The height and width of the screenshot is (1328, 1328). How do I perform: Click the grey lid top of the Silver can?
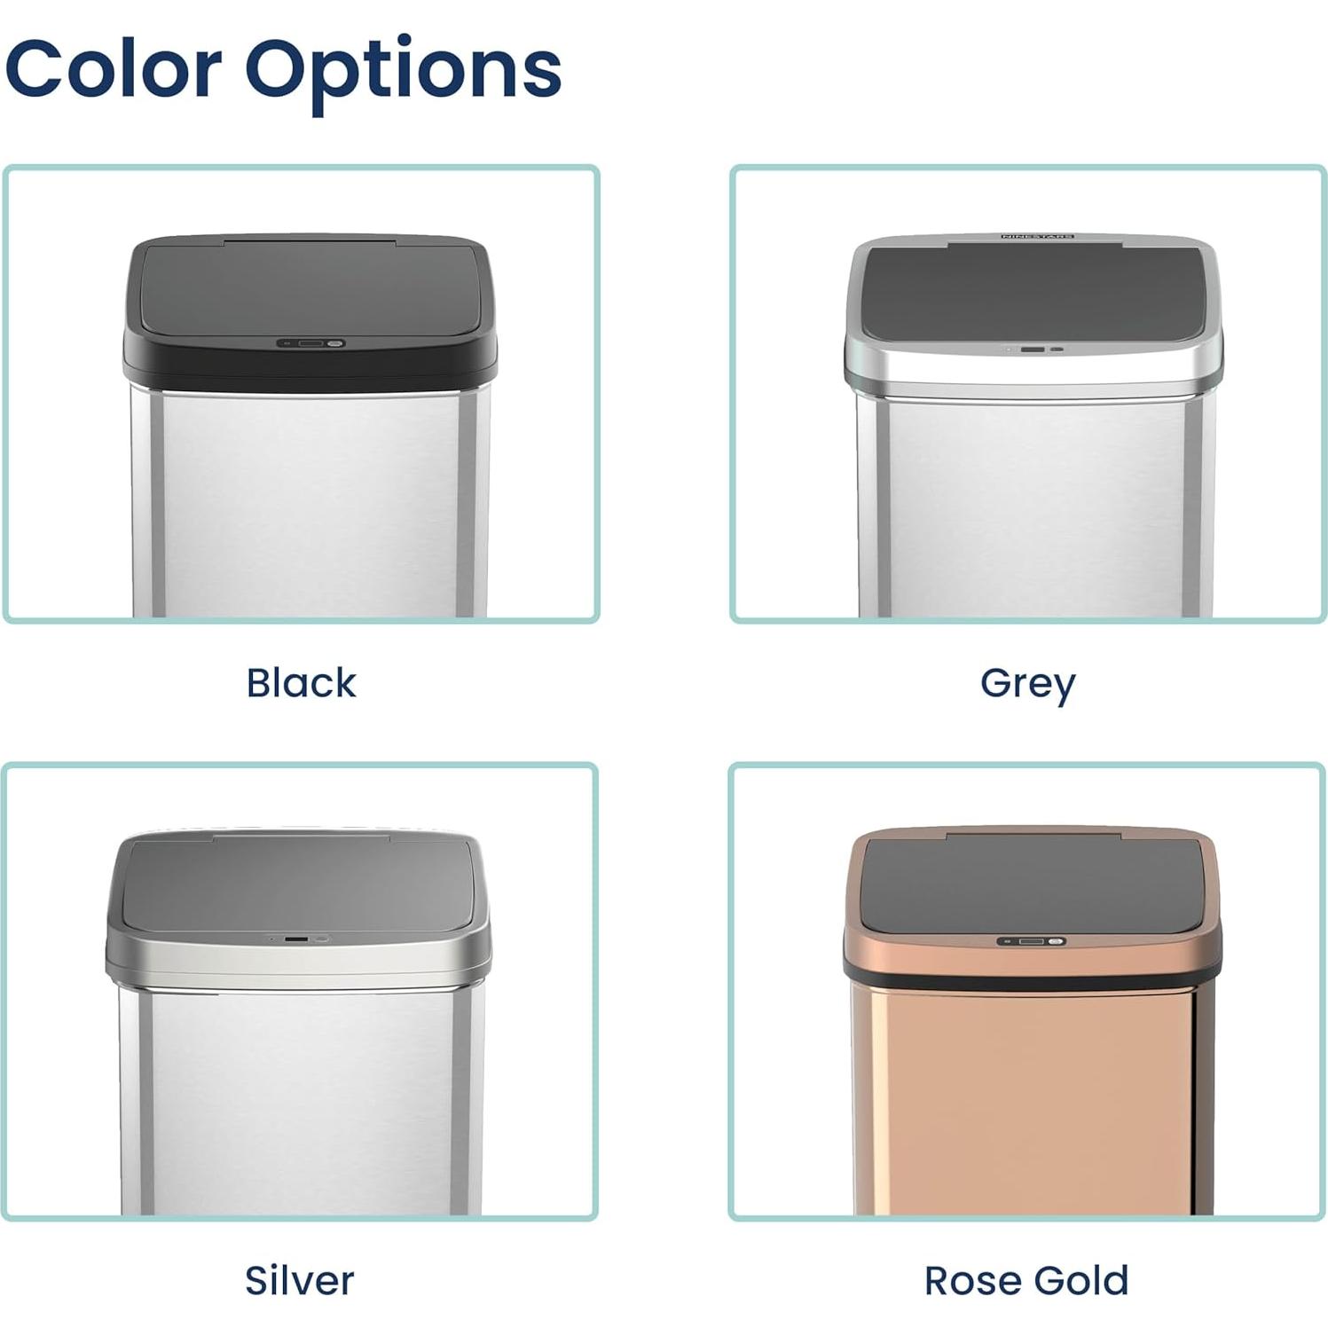(x=298, y=884)
